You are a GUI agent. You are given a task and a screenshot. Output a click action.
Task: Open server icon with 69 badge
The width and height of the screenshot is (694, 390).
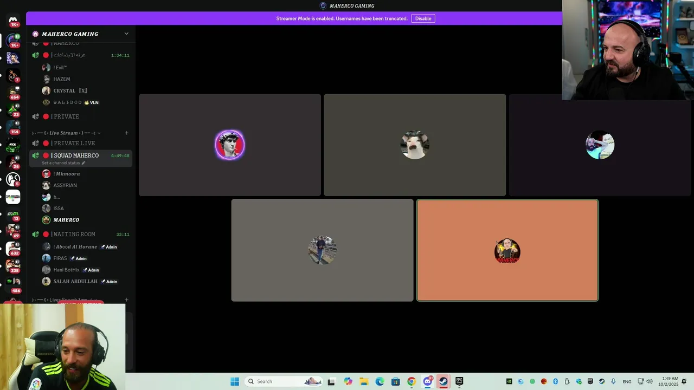click(13, 231)
